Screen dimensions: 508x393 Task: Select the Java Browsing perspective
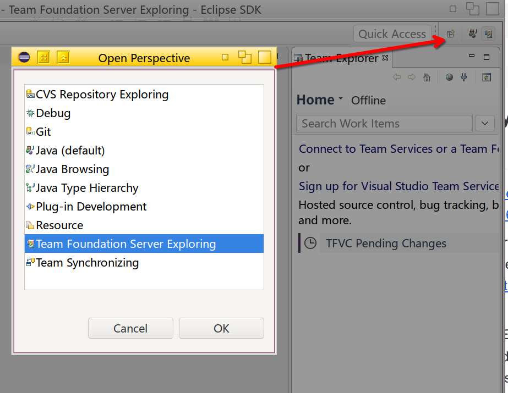point(72,169)
